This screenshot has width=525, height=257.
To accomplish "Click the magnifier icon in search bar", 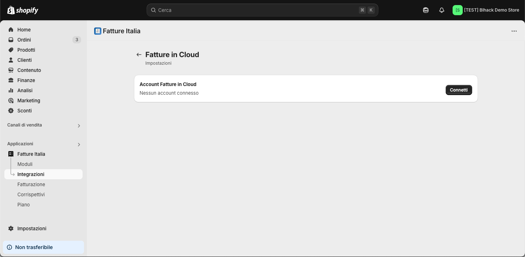I will pyautogui.click(x=153, y=10).
